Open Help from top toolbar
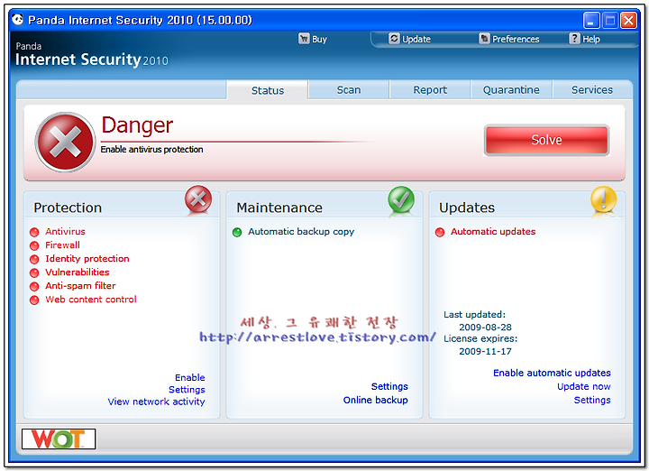This screenshot has height=471, width=649. click(x=591, y=40)
